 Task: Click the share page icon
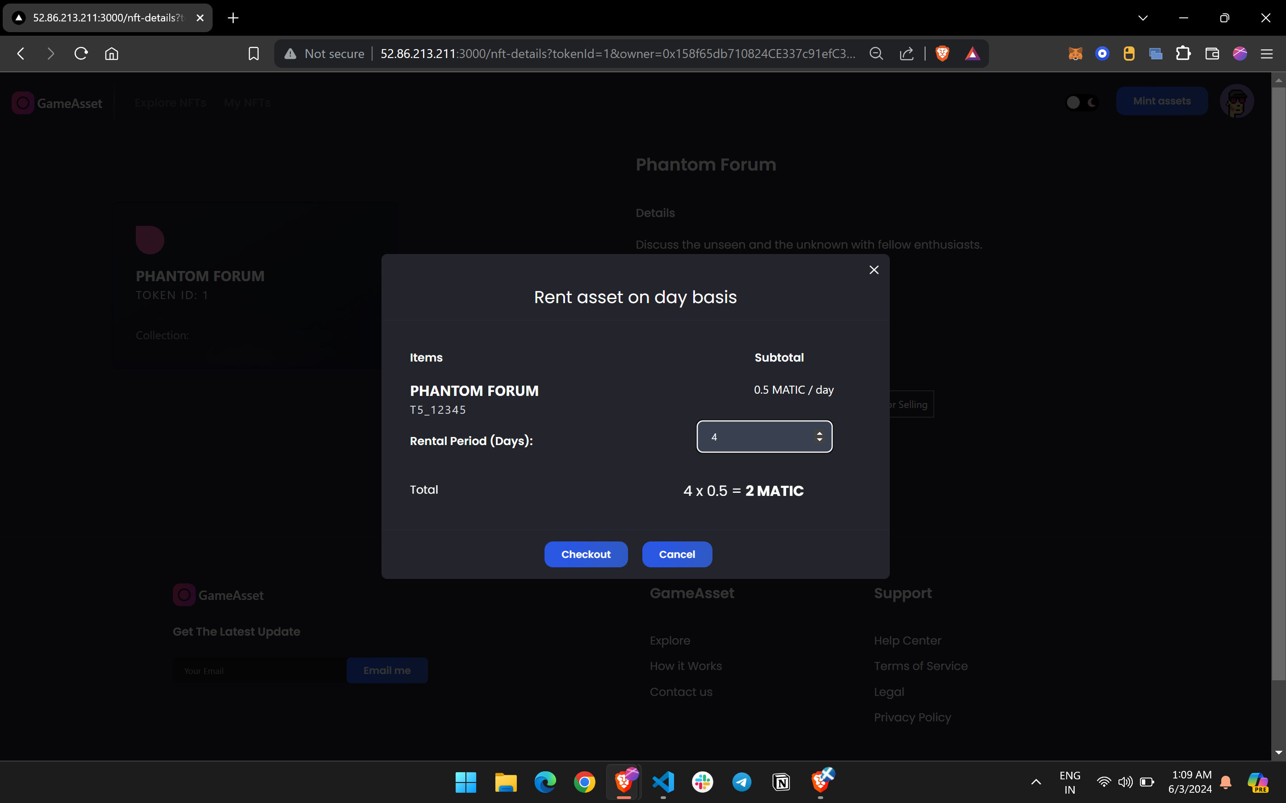click(x=907, y=54)
